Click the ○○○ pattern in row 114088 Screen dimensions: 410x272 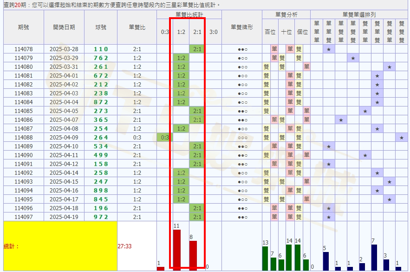coord(242,138)
